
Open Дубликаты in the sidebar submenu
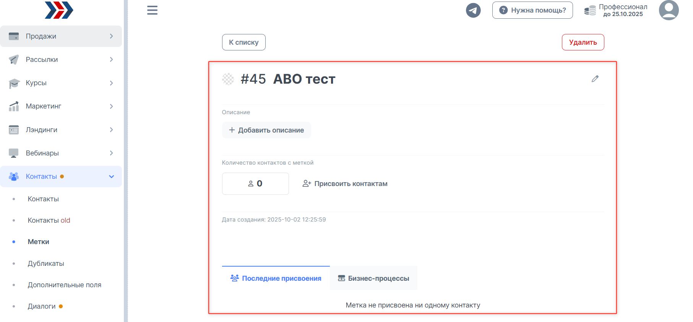tap(46, 264)
